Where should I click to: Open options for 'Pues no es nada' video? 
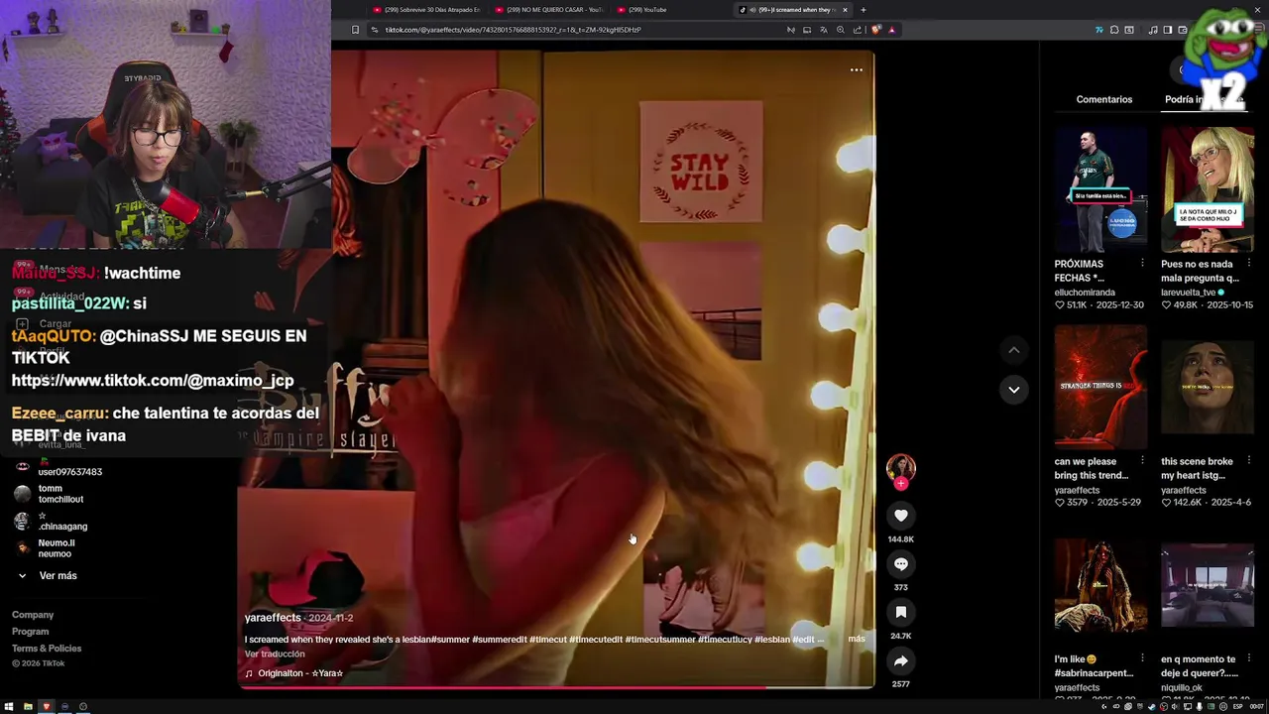(1248, 264)
